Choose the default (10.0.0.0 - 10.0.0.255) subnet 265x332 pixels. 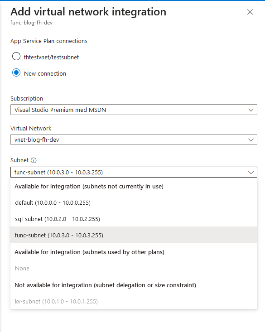click(x=134, y=202)
